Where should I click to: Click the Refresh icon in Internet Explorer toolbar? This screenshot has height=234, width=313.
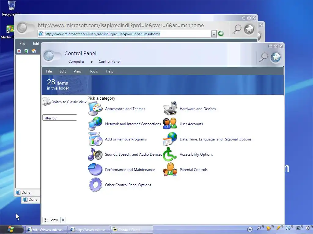click(26, 51)
